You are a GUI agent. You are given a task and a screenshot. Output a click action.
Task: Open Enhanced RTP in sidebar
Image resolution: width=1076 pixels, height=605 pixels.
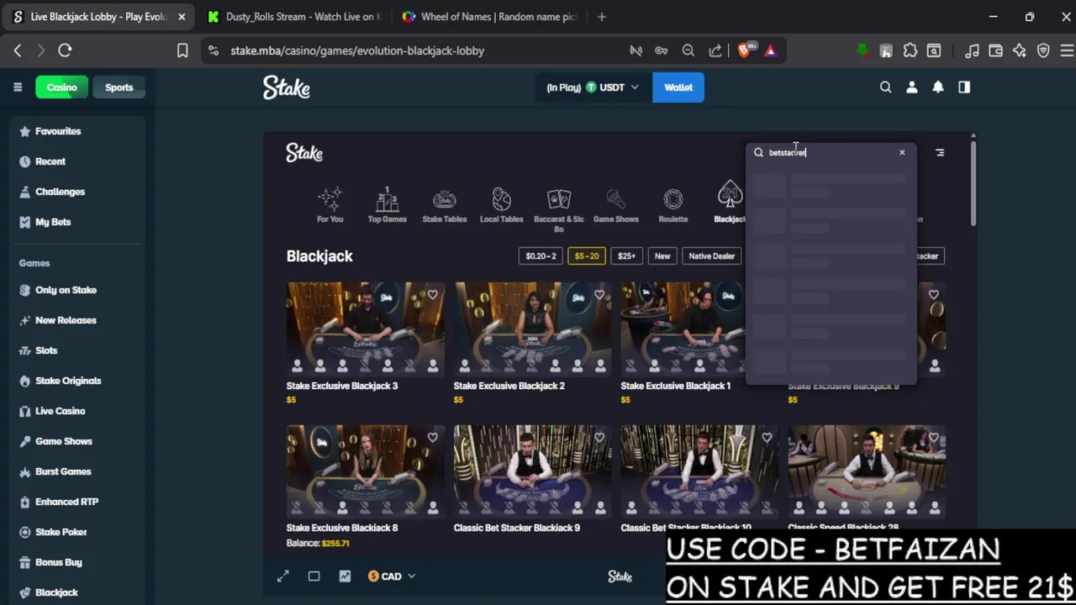tap(66, 502)
